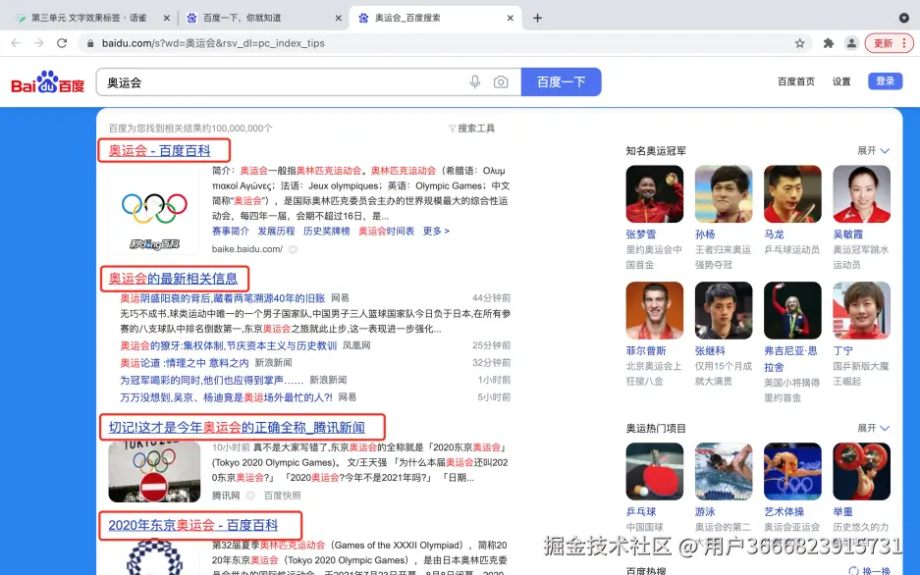Open 切记!这才是今年奥运会的正确全称 result
This screenshot has height=575, width=920.
(x=237, y=427)
